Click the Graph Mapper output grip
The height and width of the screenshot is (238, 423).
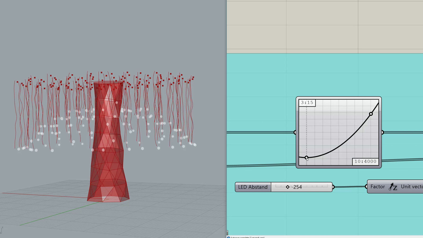[x=382, y=132]
